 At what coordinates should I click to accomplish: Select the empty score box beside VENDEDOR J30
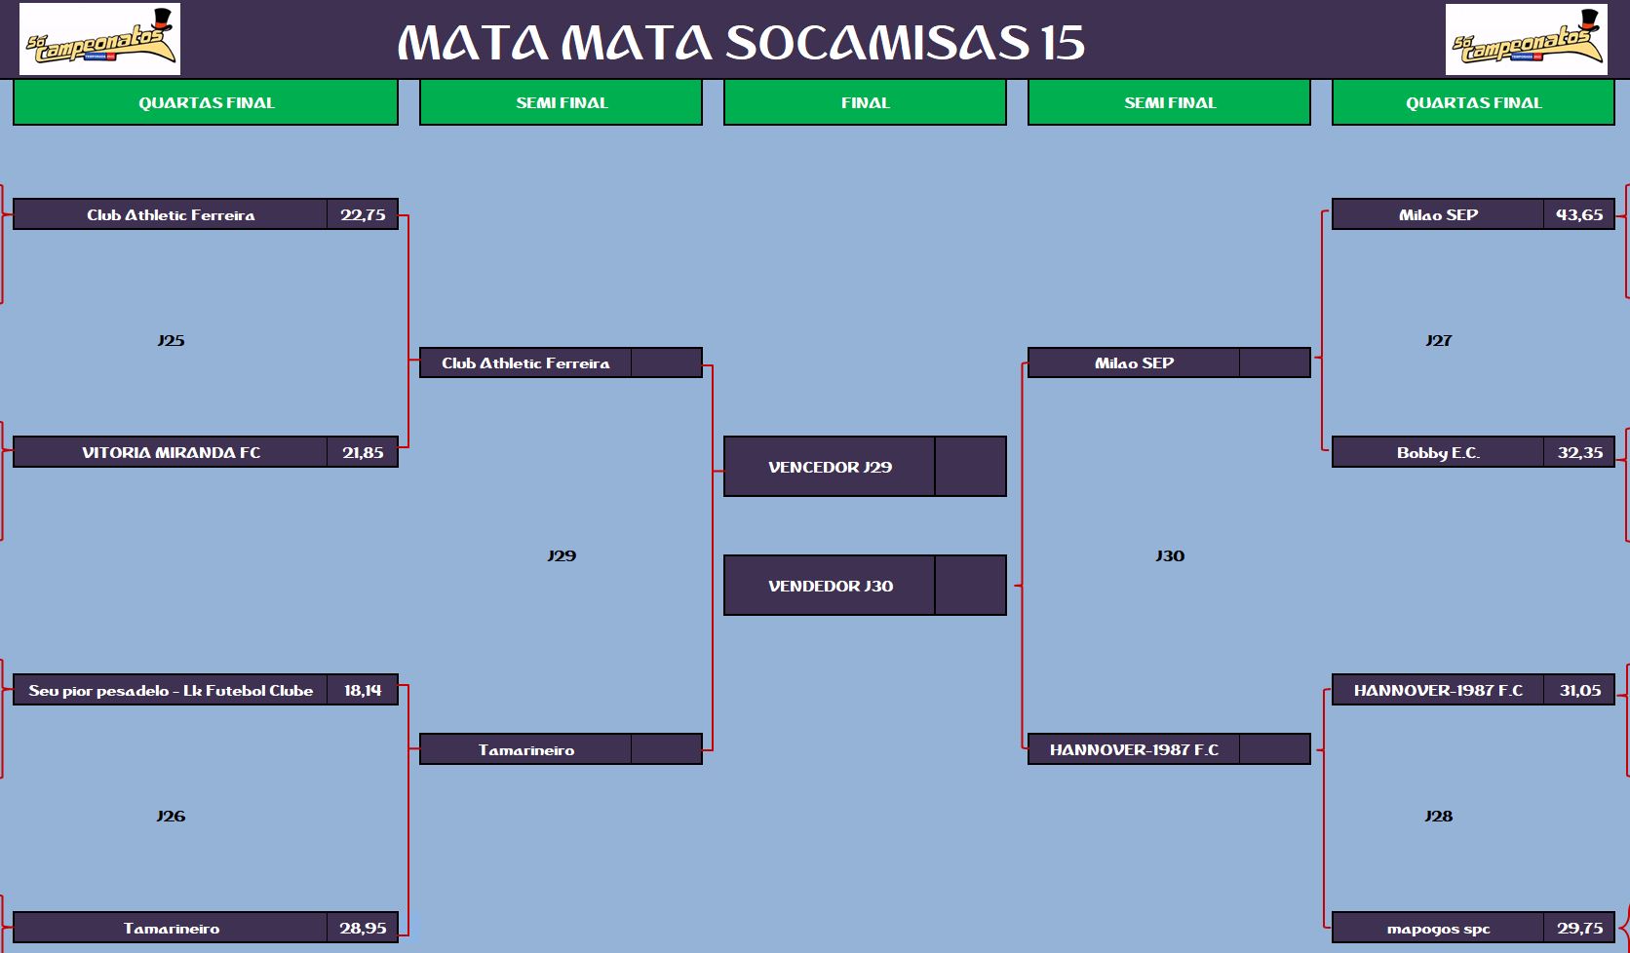click(970, 586)
